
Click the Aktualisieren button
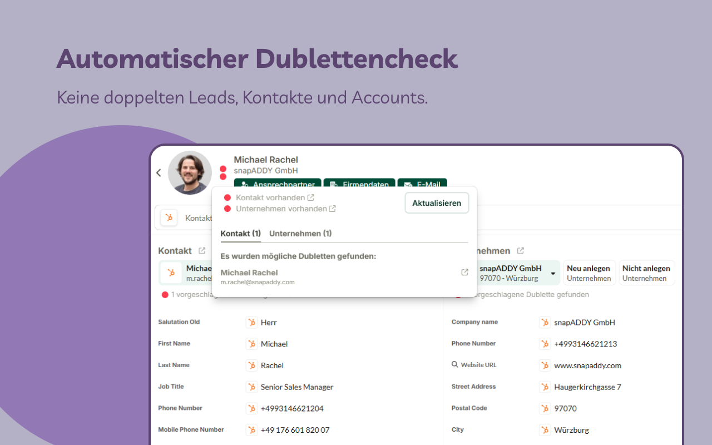point(437,203)
